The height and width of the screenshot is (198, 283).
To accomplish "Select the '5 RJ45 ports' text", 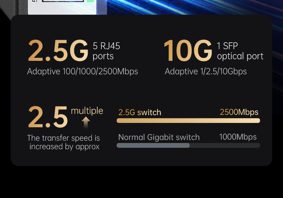I will click(106, 51).
